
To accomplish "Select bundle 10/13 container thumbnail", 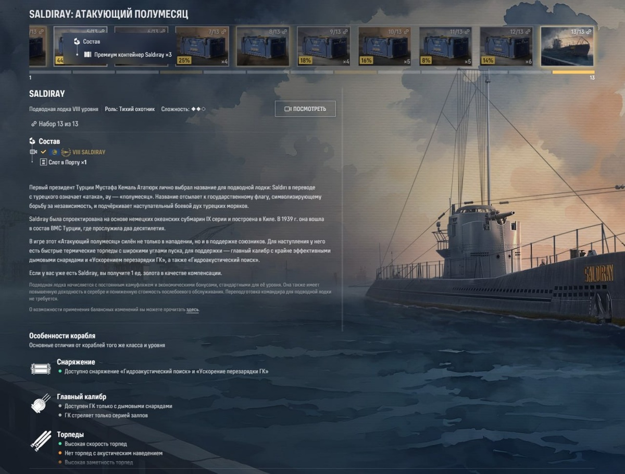I will click(x=385, y=46).
